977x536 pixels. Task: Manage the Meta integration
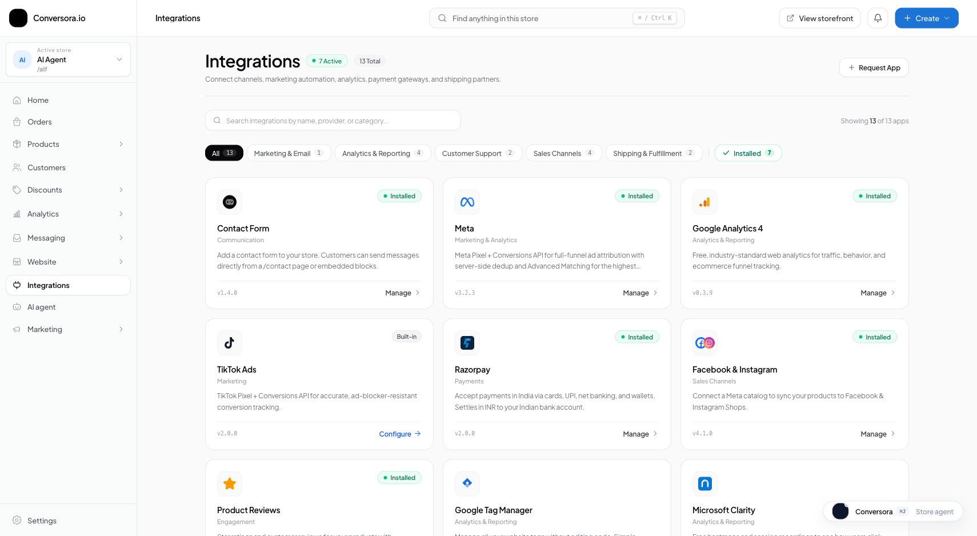point(640,293)
